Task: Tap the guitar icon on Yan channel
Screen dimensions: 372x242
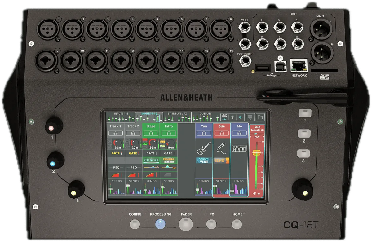Action: click(x=204, y=148)
